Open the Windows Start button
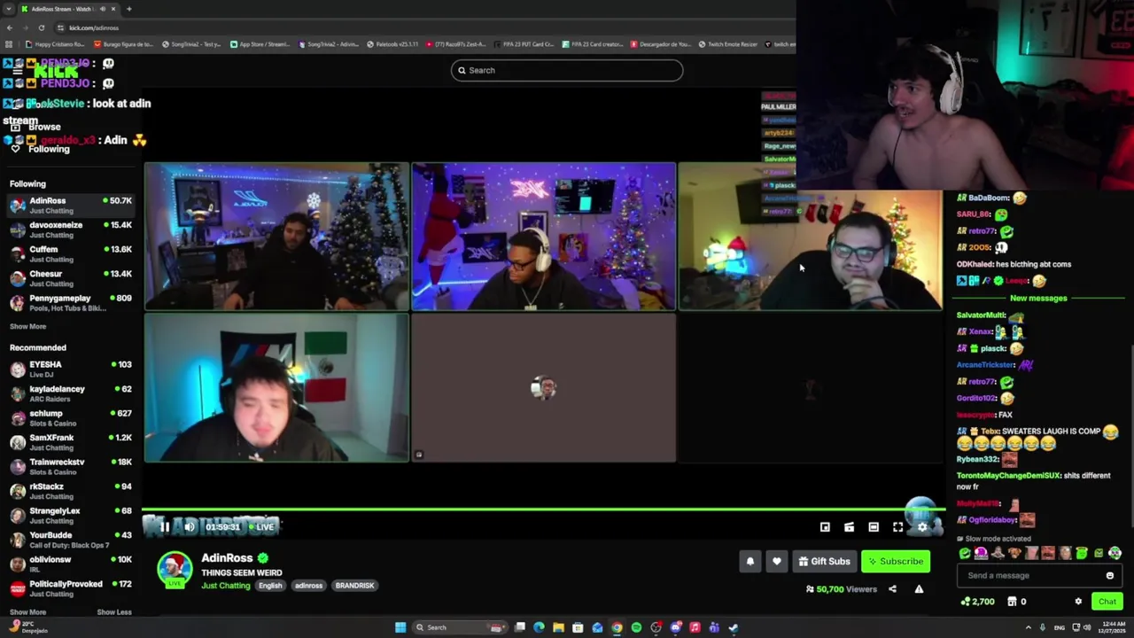Screen dimensions: 1134x638 coord(400,627)
